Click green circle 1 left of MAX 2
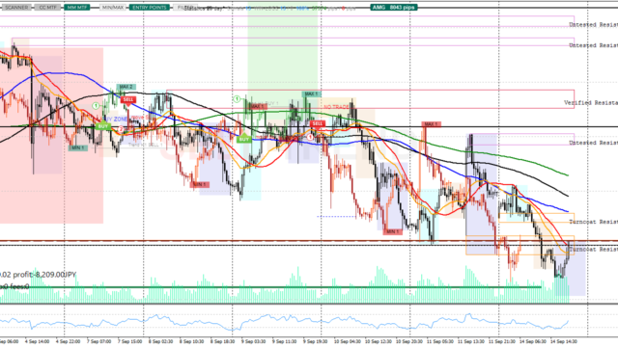The image size is (618, 347). point(96,106)
